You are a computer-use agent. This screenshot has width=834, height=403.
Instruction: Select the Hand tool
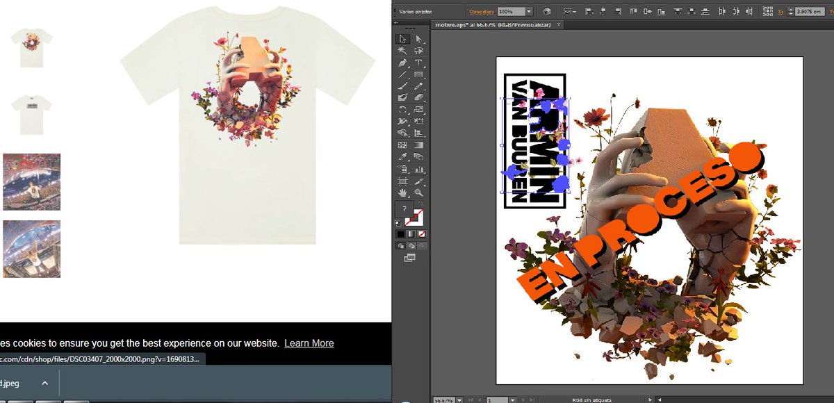pyautogui.click(x=403, y=192)
